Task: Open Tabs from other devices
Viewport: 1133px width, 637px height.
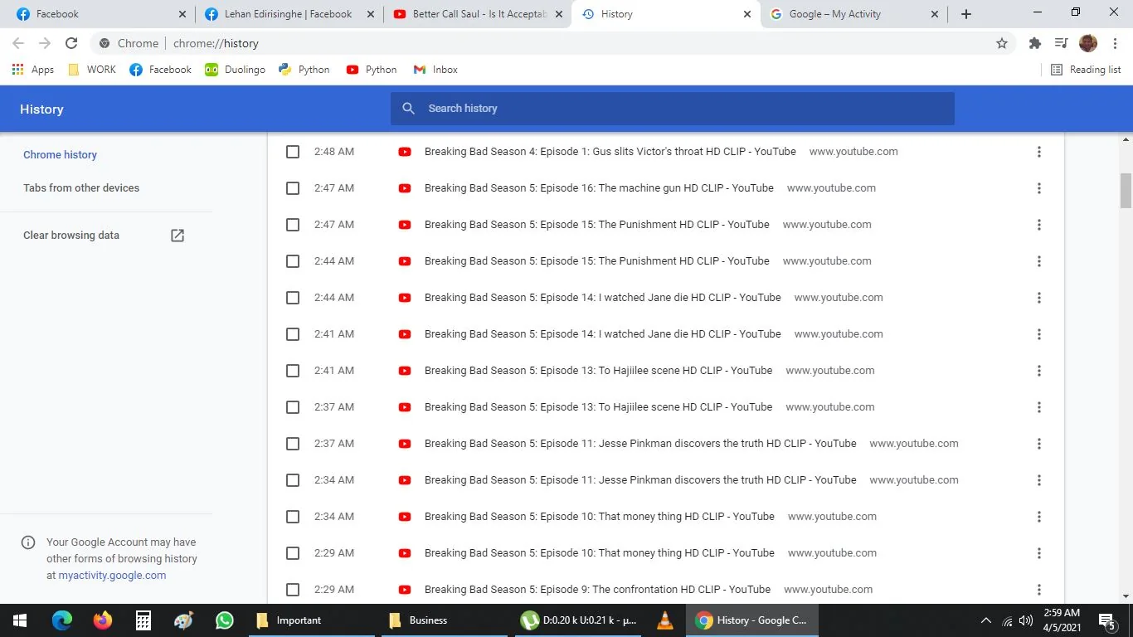Action: point(81,188)
